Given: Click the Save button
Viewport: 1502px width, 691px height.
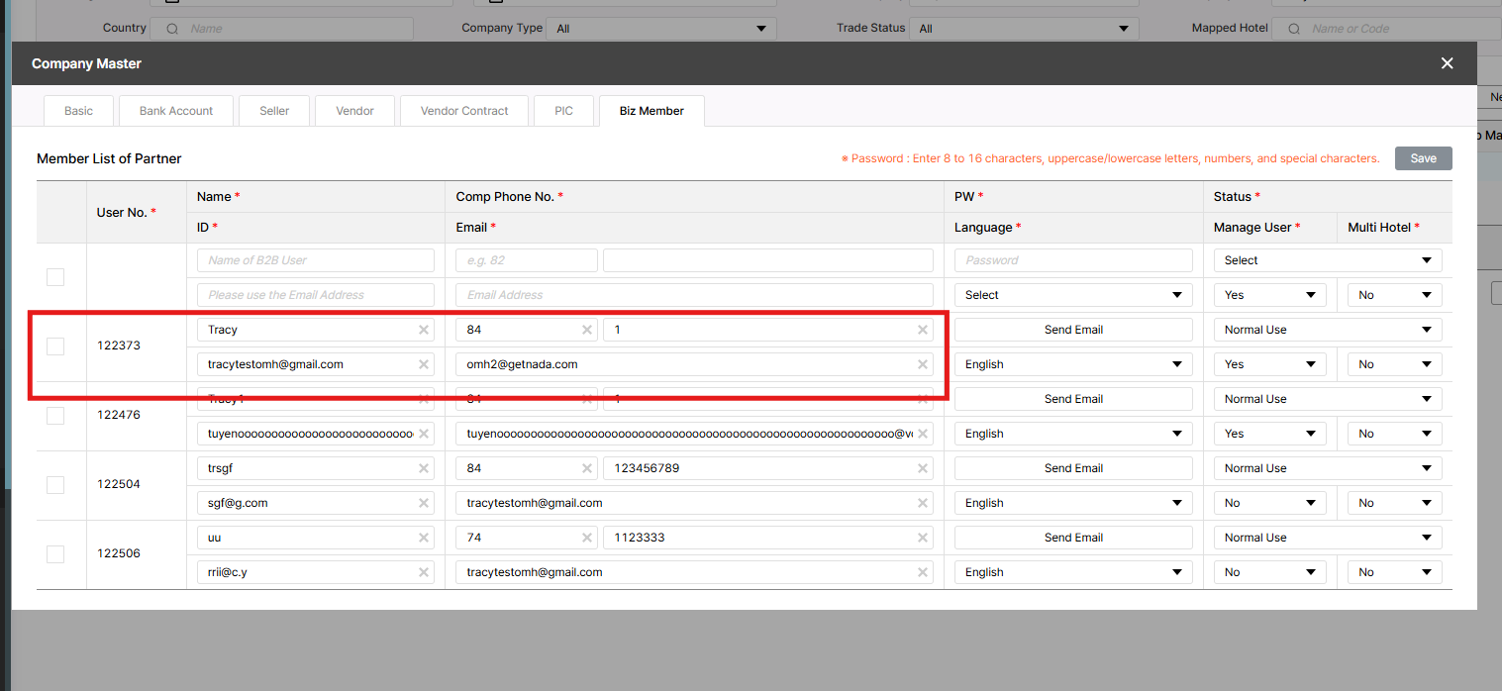Looking at the screenshot, I should pyautogui.click(x=1423, y=158).
